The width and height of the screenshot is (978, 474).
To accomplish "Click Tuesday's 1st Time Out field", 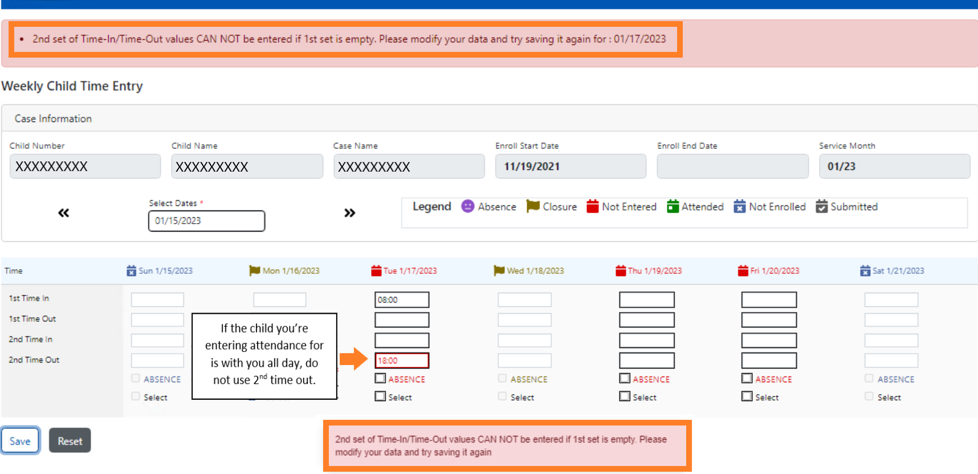I will [402, 320].
